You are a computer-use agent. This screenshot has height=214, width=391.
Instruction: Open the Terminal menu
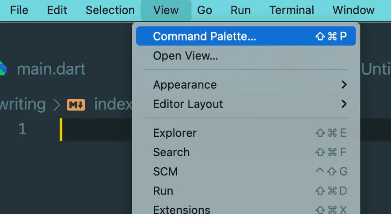(x=292, y=11)
